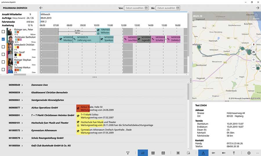The width and height of the screenshot is (261, 156).
Task: Go back with the left arrow
Action: tap(41, 8)
